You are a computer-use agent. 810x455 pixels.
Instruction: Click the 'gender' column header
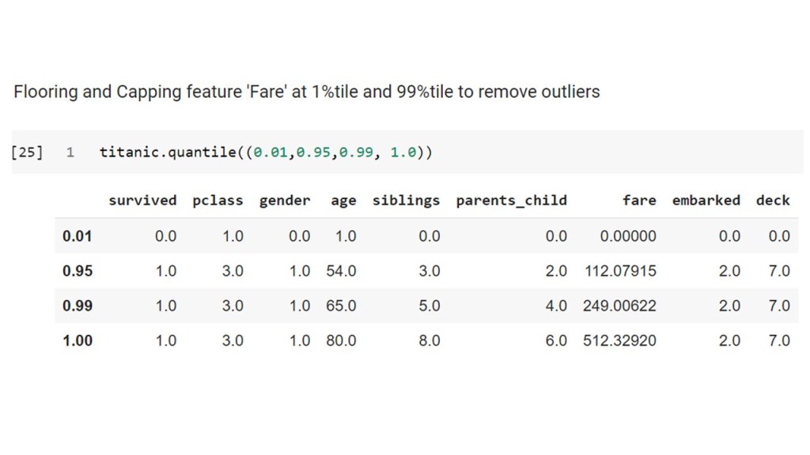285,201
